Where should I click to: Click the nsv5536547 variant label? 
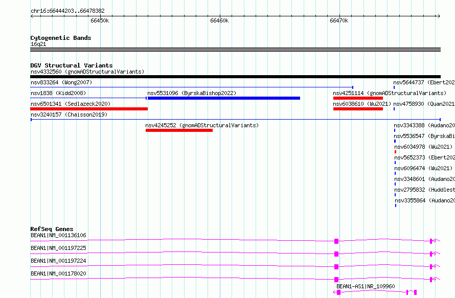click(424, 136)
